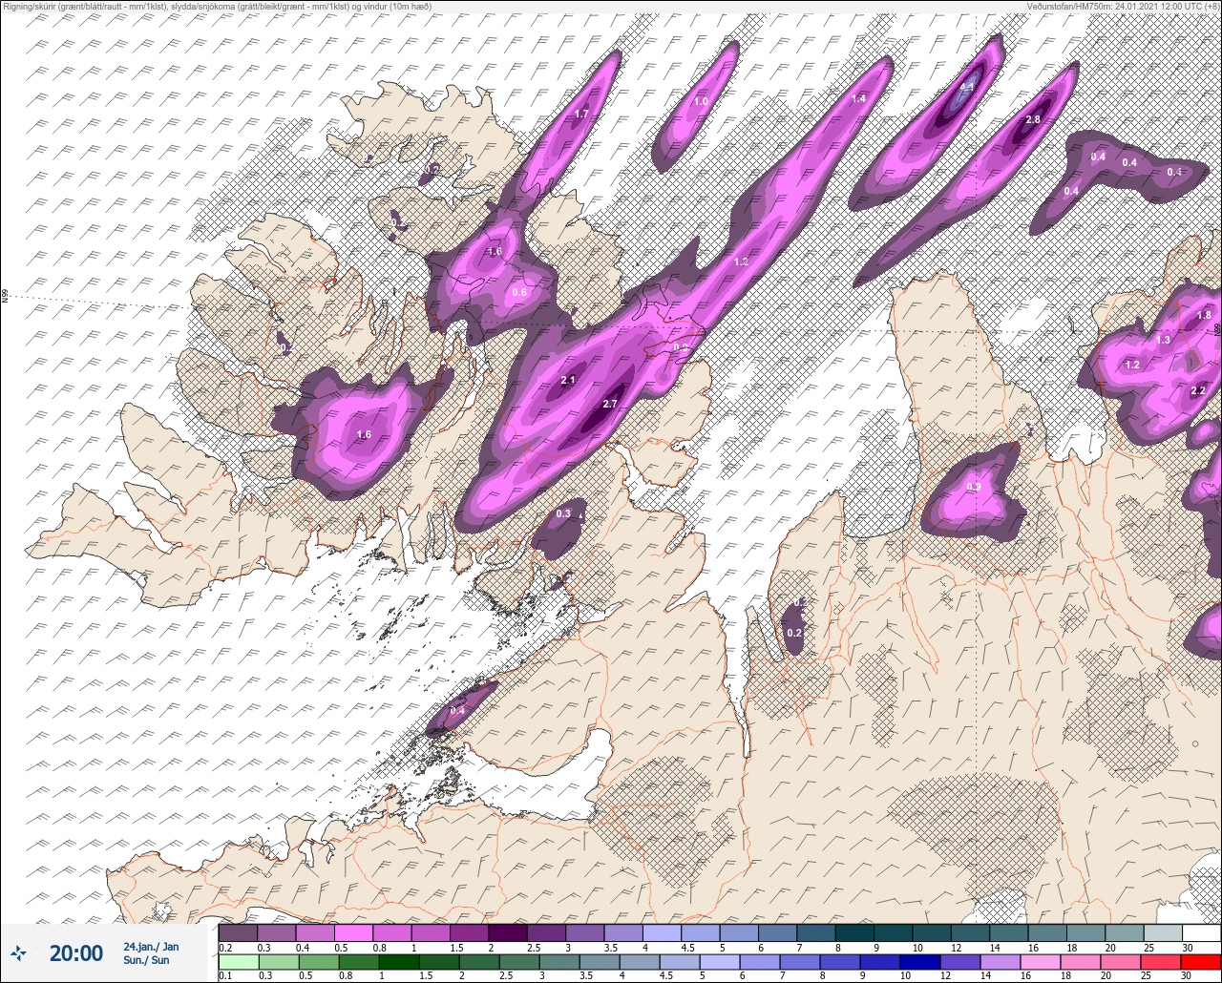Screen dimensions: 1222x983
Task: Click the 1.8 precipitation value on the map
Action: [x=1204, y=316]
